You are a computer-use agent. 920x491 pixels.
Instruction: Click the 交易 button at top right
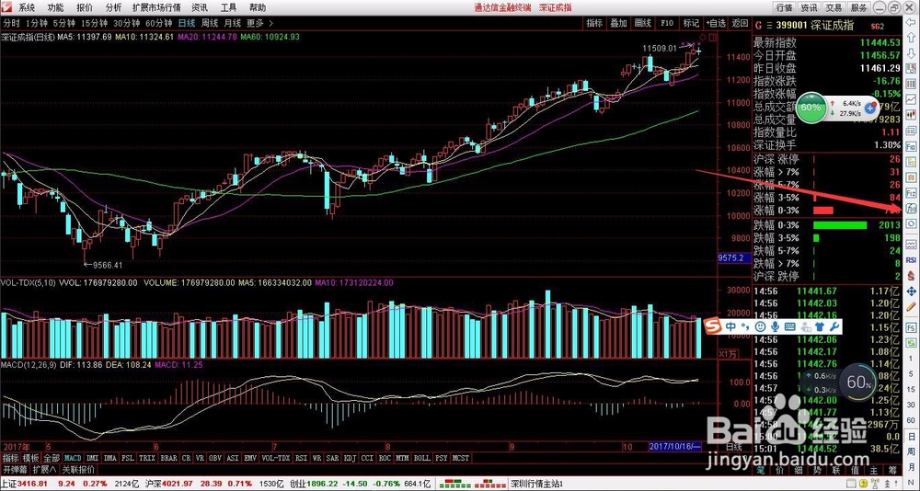point(834,7)
